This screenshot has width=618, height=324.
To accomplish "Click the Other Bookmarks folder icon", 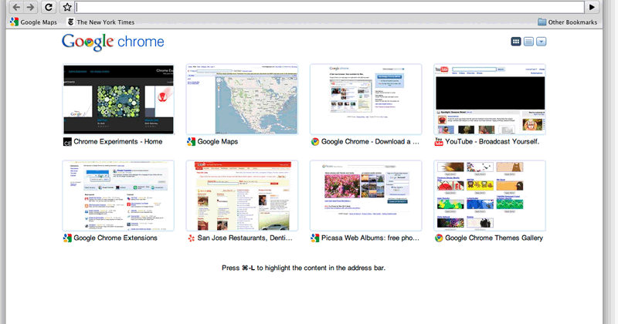I will pos(542,22).
